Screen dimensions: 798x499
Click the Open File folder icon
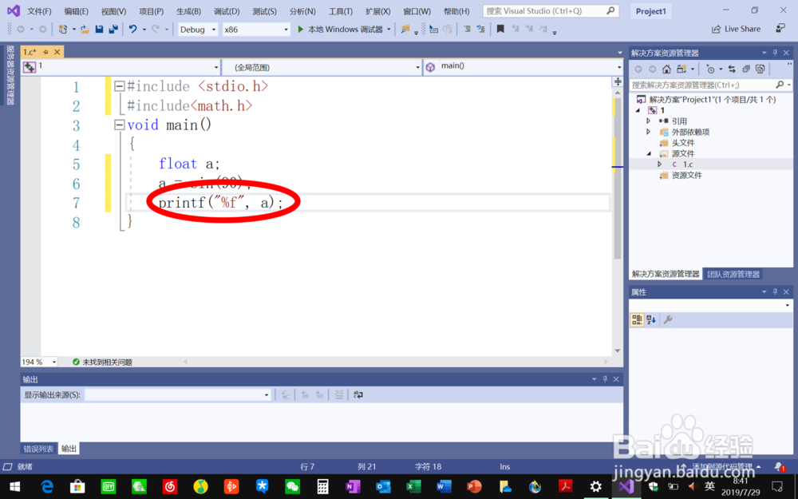[x=85, y=30]
